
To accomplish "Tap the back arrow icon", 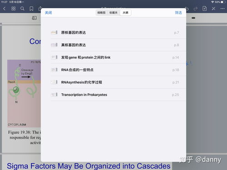I will click(x=4, y=9).
